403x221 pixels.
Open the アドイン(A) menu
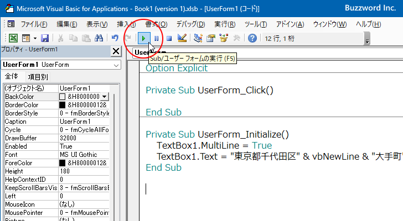pyautogui.click(x=290, y=24)
